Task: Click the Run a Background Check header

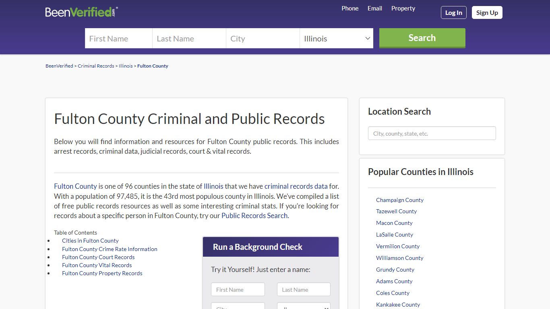Action: 271,247
